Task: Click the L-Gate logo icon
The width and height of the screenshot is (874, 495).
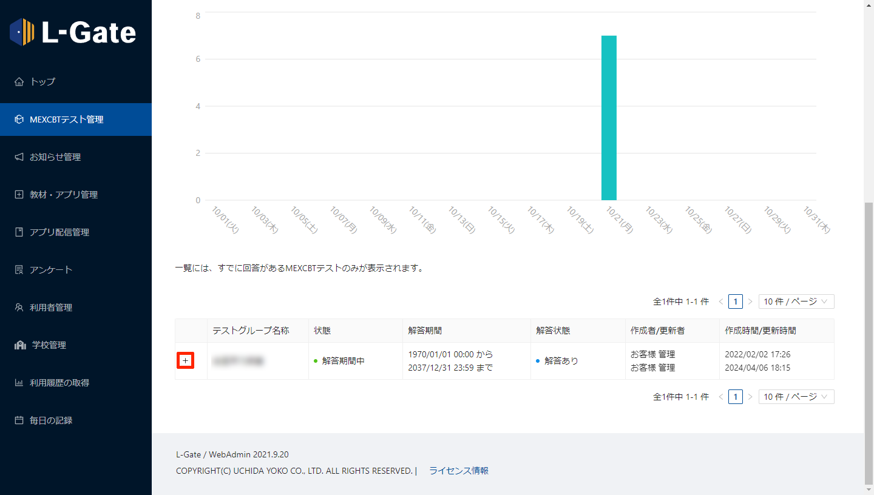Action: [x=22, y=32]
